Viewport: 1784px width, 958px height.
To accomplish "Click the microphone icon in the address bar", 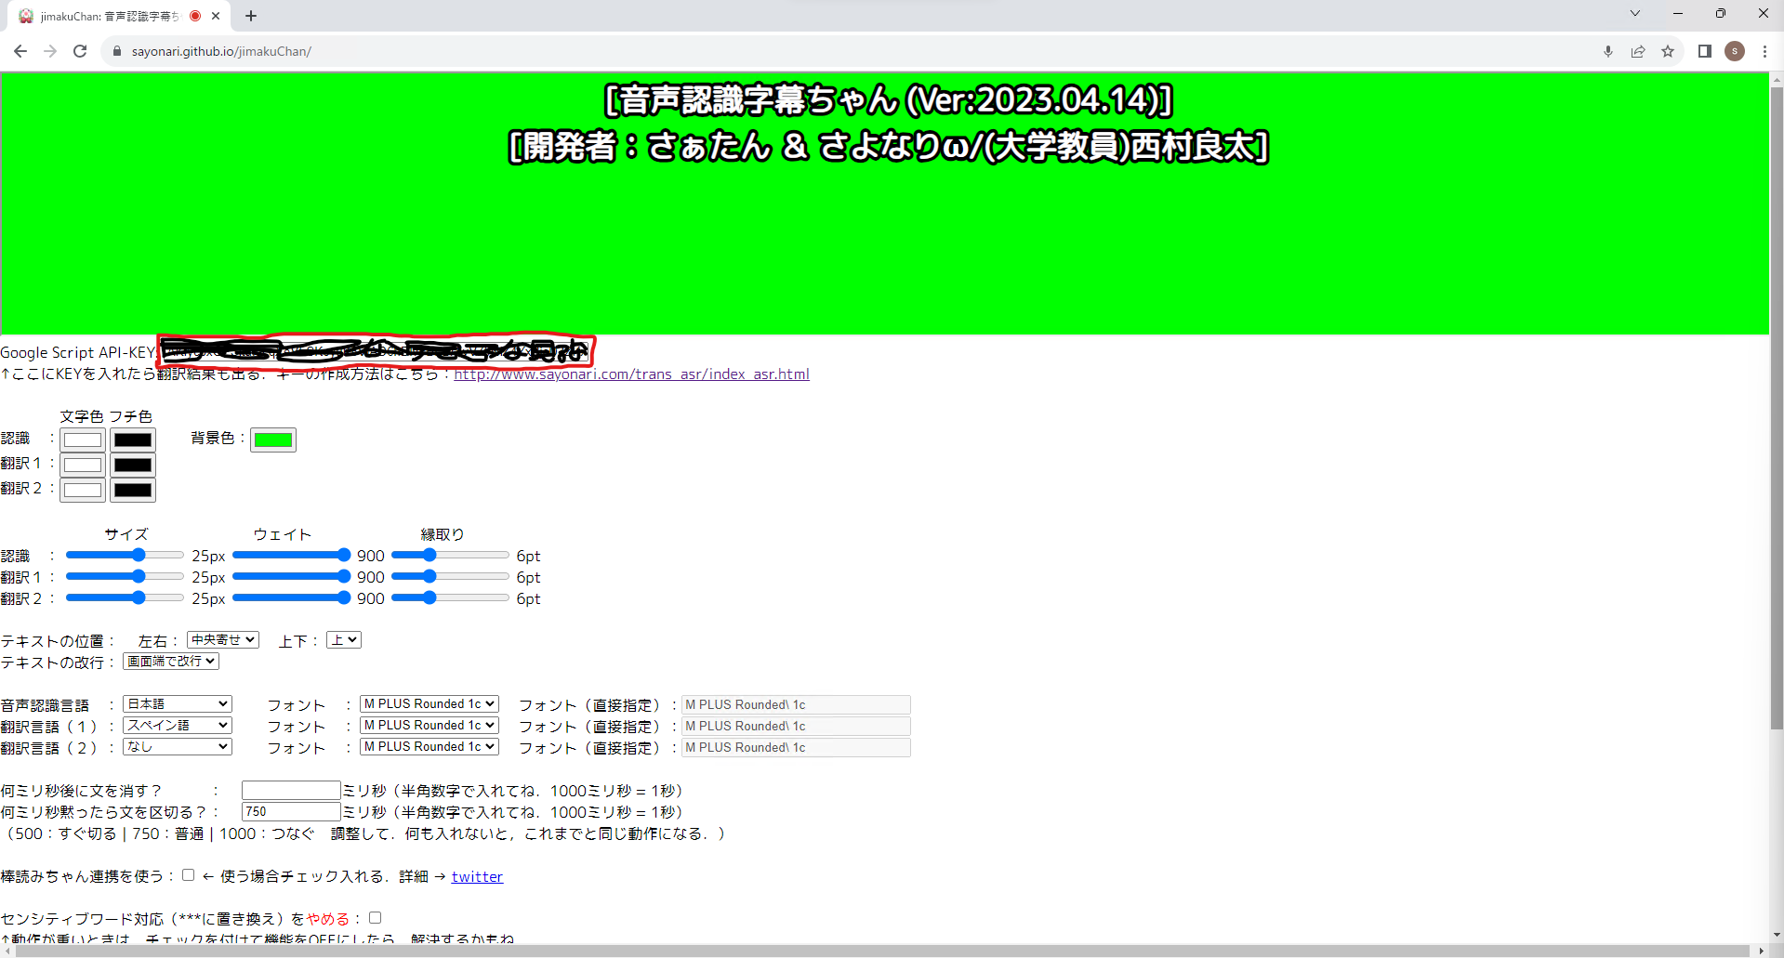I will tap(1608, 51).
